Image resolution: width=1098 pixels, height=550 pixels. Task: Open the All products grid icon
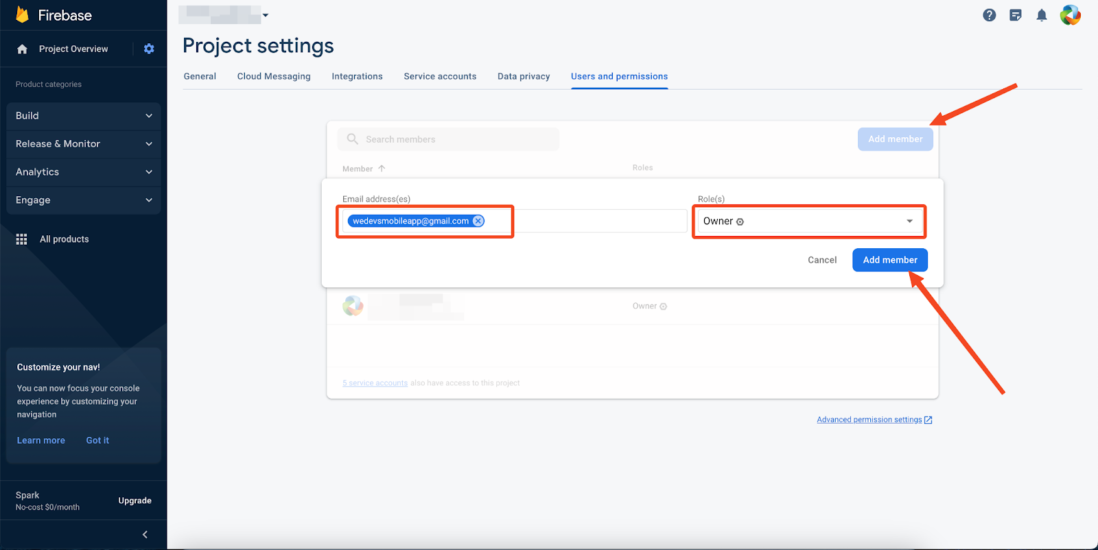(x=22, y=239)
